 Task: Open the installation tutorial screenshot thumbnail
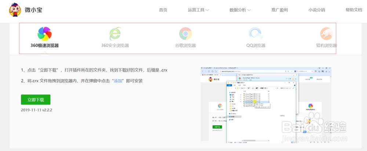coord(266,104)
